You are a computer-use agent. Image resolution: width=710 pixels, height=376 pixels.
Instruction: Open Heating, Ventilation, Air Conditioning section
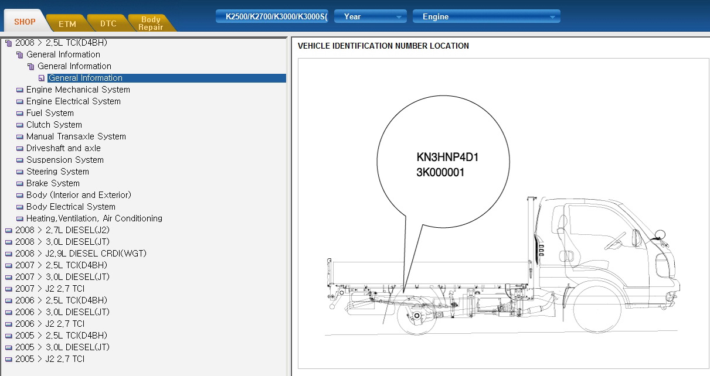pos(94,218)
